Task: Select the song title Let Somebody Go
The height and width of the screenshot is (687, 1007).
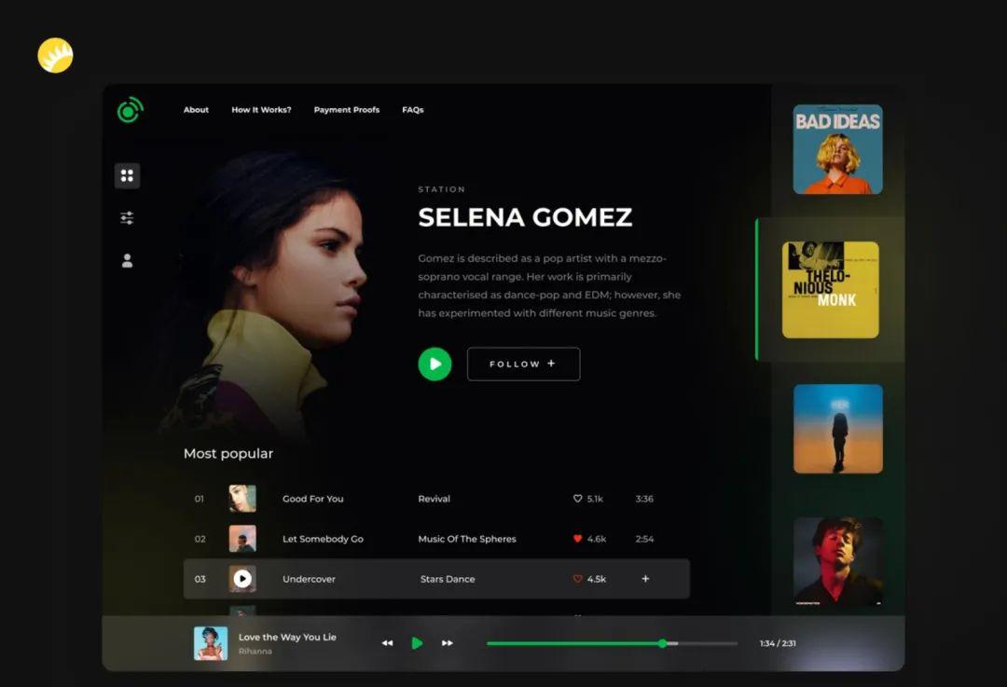Action: 323,540
